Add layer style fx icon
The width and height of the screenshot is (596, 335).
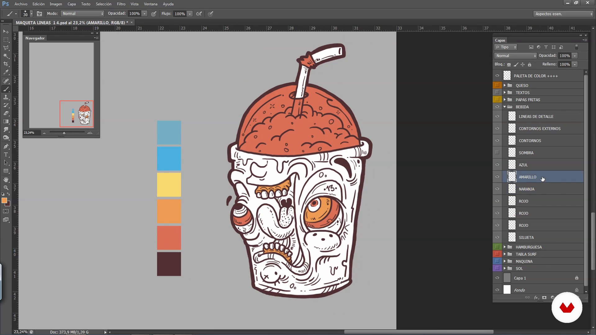coord(536,297)
